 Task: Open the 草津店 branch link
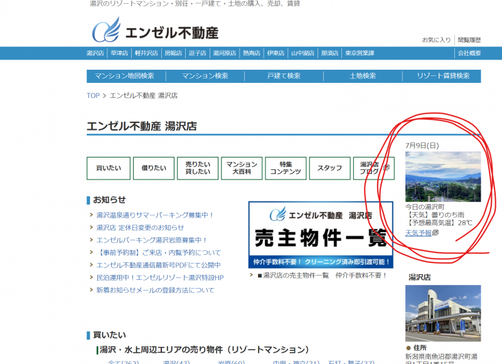click(x=119, y=53)
